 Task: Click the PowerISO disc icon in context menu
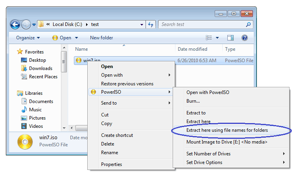[x=94, y=92]
